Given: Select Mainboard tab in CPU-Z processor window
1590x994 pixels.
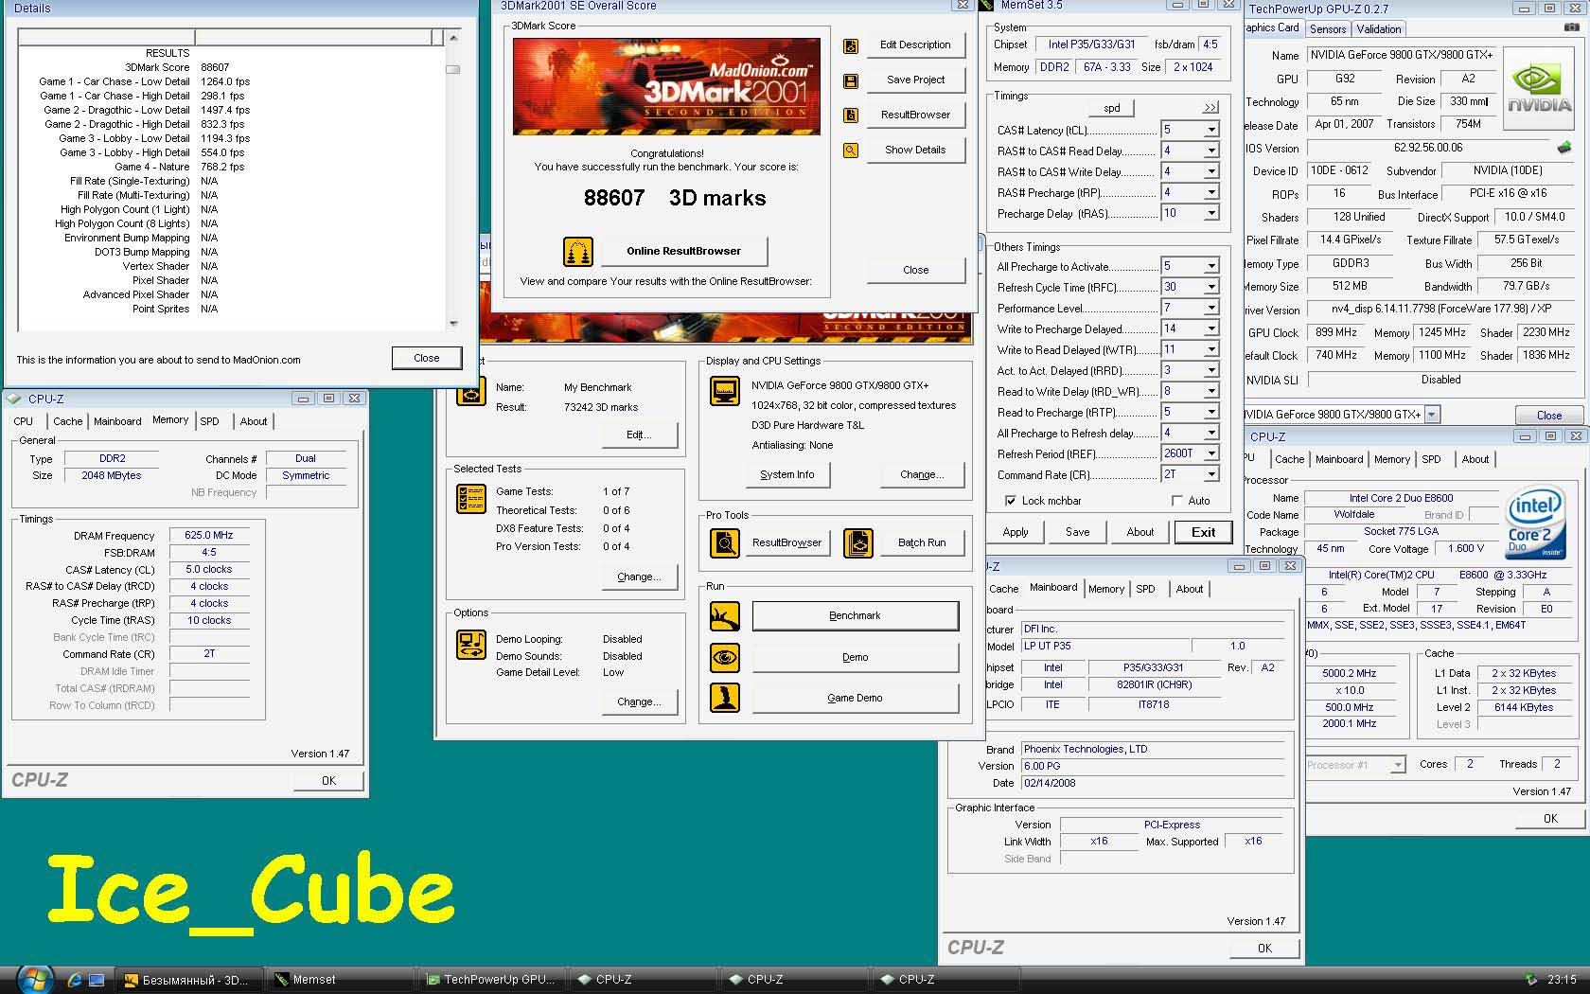Looking at the screenshot, I should click(1340, 459).
